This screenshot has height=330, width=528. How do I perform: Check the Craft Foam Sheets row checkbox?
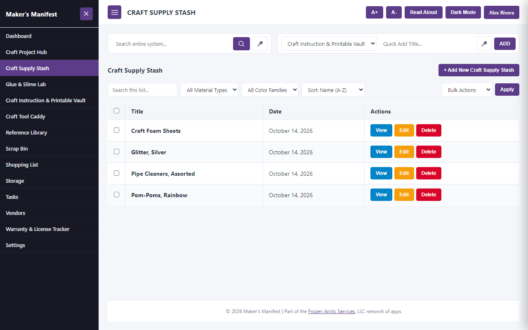click(x=116, y=130)
